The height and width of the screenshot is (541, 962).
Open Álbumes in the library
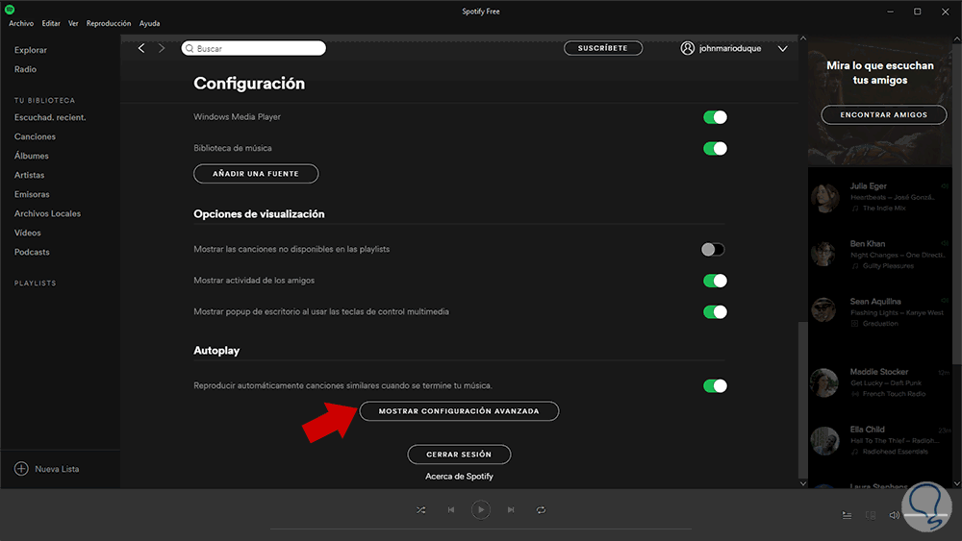click(32, 156)
